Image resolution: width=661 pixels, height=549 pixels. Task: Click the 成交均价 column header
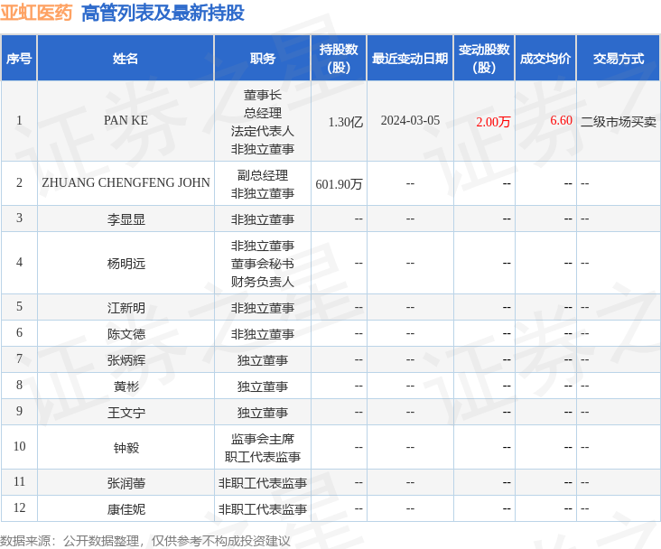point(545,58)
